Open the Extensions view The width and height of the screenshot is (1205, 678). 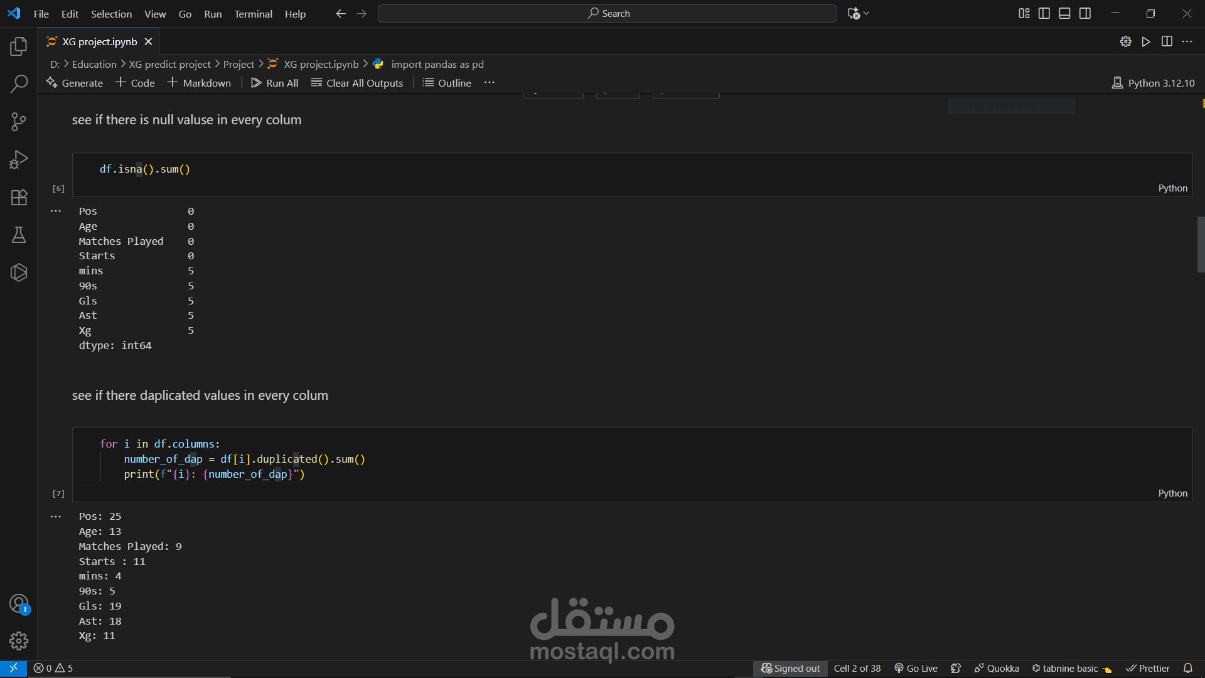[x=19, y=197]
